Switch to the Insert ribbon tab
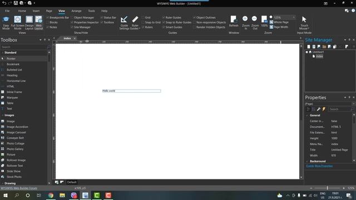This screenshot has height=200, width=356. (x=36, y=11)
